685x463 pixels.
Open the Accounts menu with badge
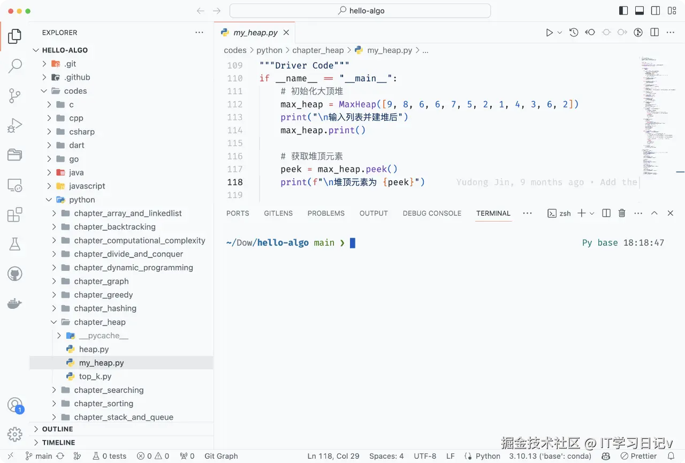click(x=14, y=405)
